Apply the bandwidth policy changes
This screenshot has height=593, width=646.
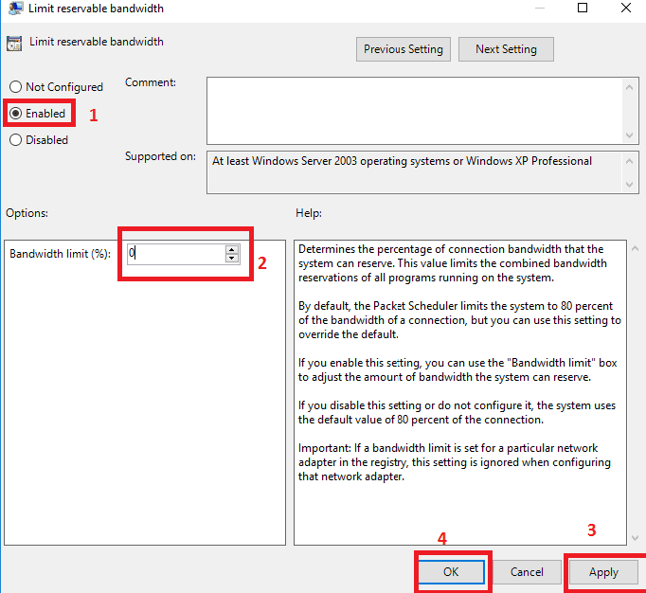[603, 572]
